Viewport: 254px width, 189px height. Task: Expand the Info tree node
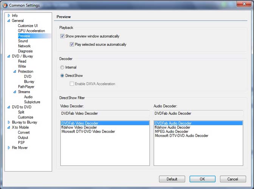[x=9, y=15]
